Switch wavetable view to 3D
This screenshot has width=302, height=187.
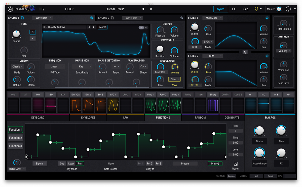click(x=146, y=27)
